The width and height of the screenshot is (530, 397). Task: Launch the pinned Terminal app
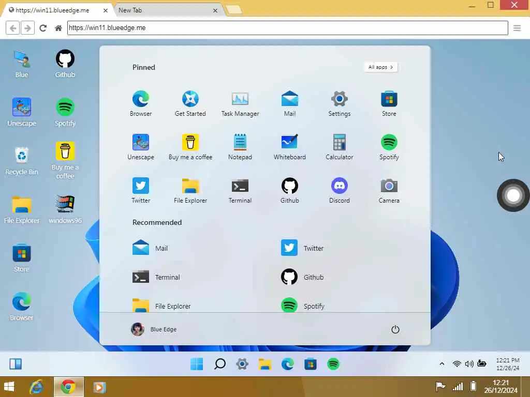pos(240,190)
